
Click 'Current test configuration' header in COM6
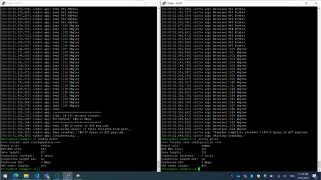point(192,142)
